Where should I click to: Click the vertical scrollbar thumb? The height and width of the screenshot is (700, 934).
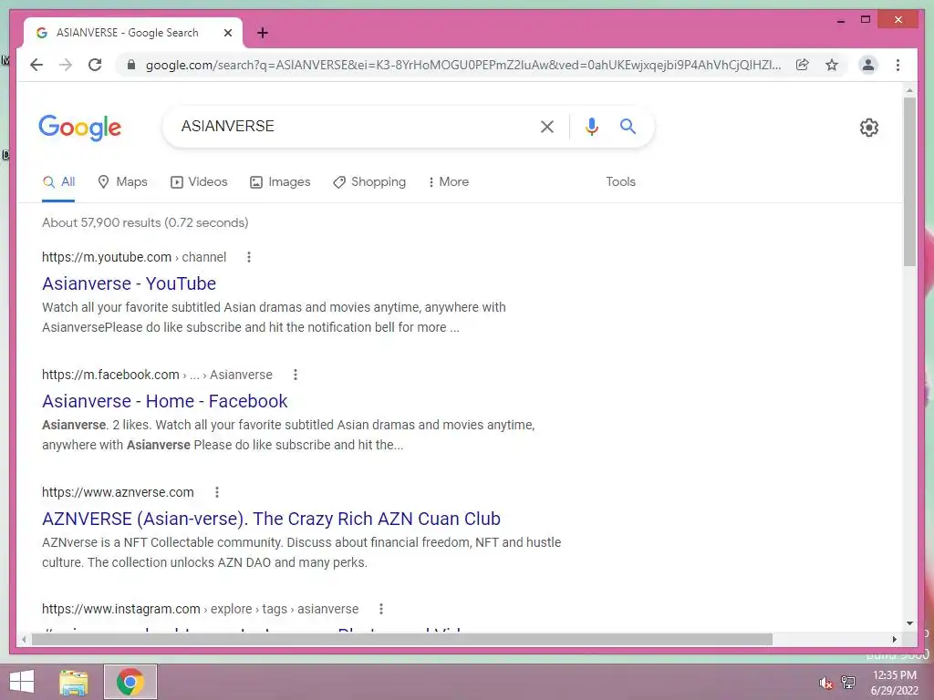pos(909,181)
